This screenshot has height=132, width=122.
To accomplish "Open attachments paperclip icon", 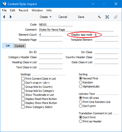I will point(116,17).
